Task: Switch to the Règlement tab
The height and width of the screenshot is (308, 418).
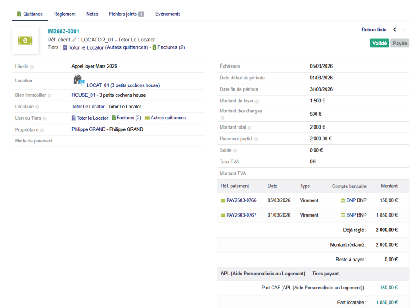Action: coord(65,14)
